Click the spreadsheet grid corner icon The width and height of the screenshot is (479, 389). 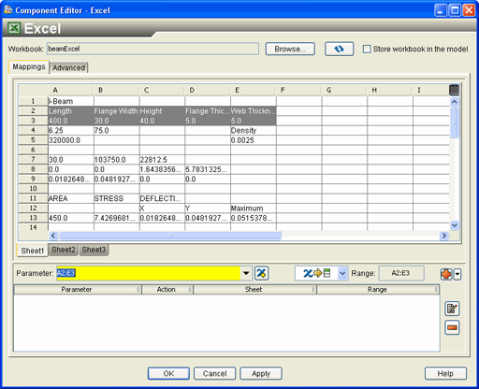click(x=455, y=90)
